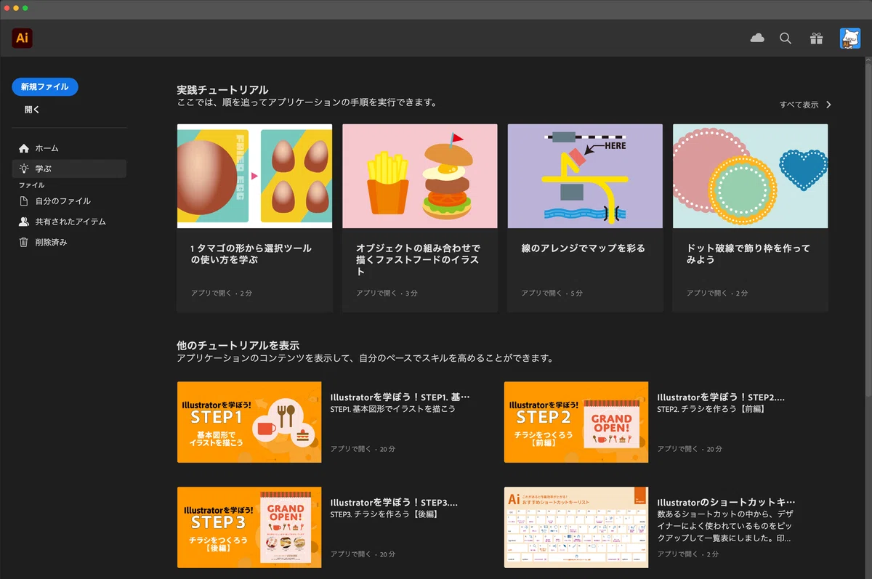
Task: Click the macOS green fullscreen window button
Action: point(25,8)
